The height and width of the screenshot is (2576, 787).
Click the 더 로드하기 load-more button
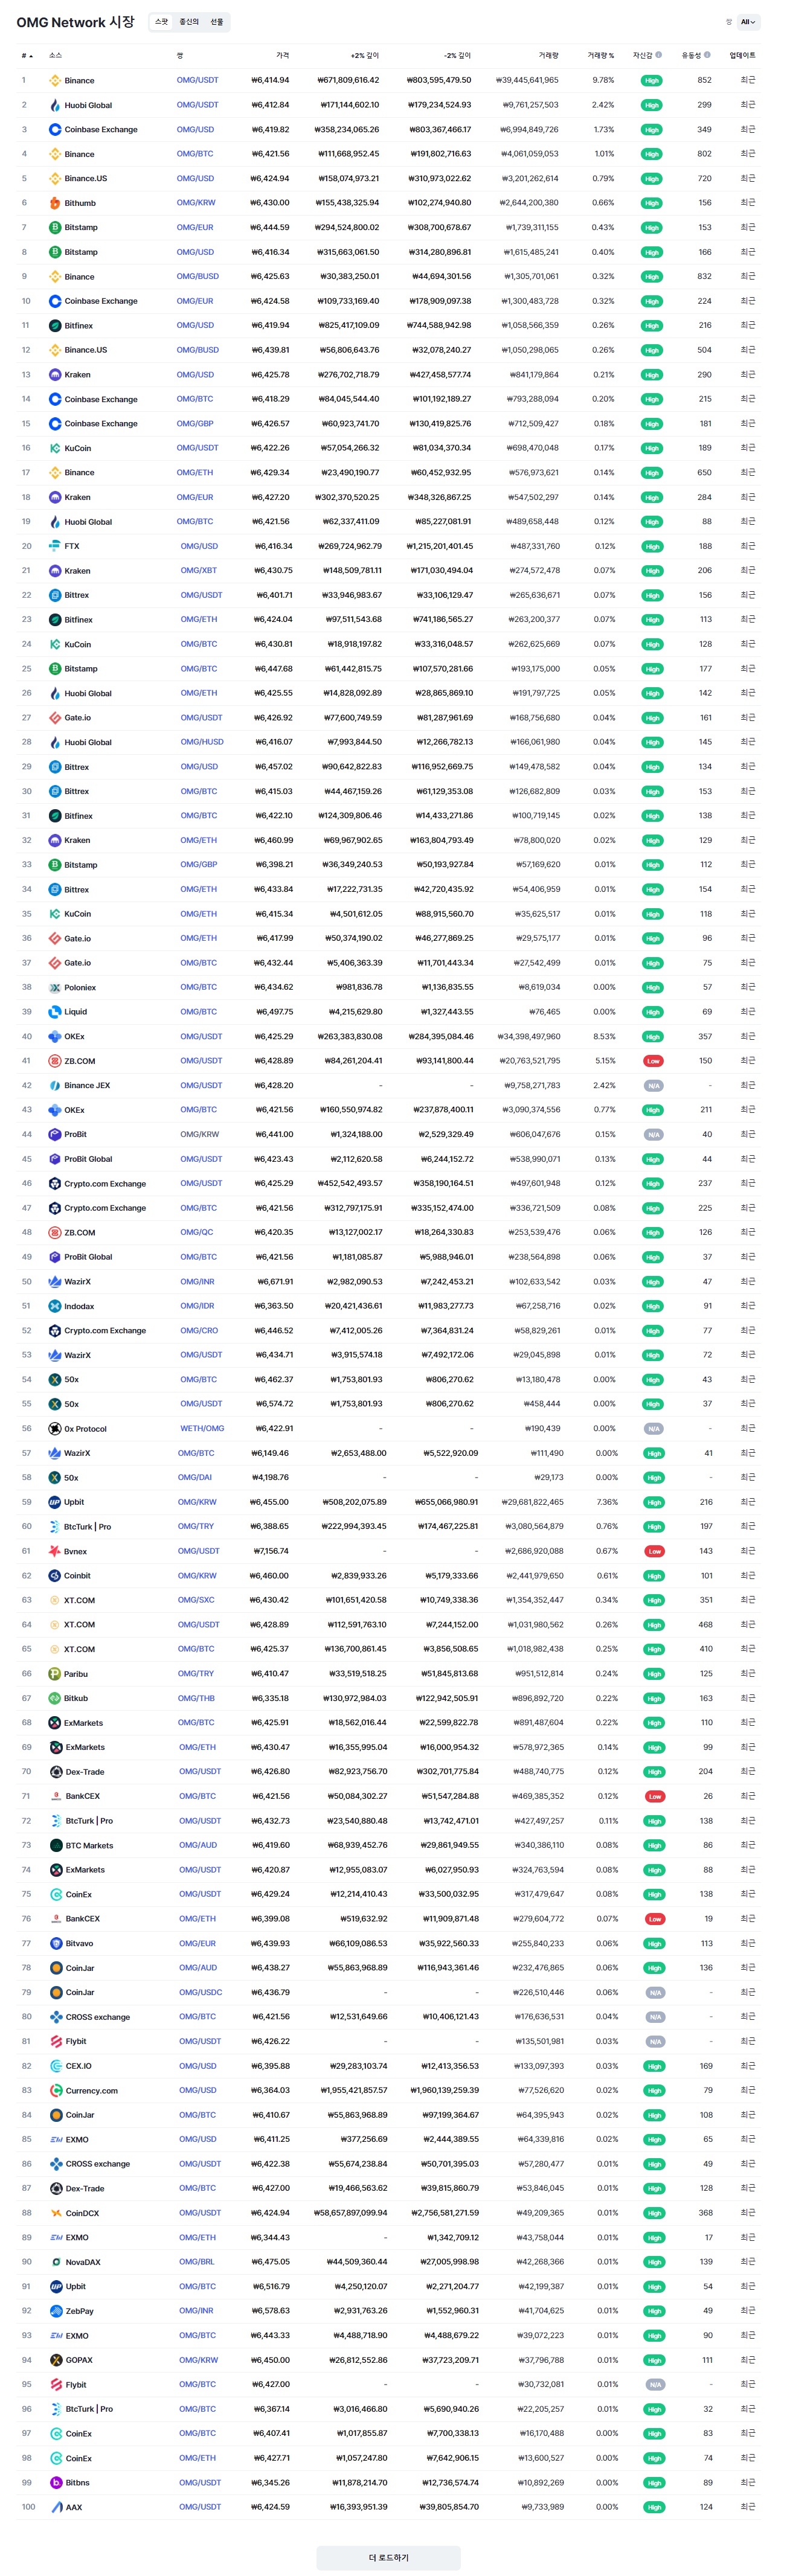coord(389,2557)
